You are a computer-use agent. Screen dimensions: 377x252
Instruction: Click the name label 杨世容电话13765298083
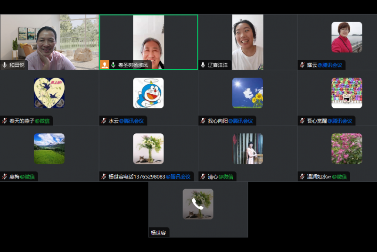[x=137, y=177]
